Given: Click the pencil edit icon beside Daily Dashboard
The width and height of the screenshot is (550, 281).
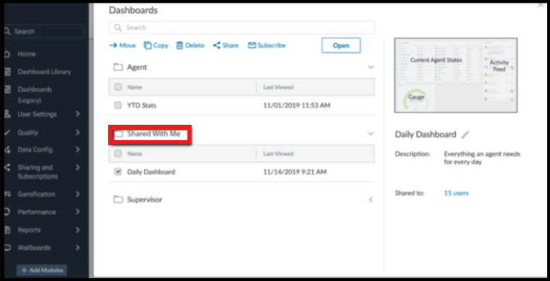Looking at the screenshot, I should (465, 134).
